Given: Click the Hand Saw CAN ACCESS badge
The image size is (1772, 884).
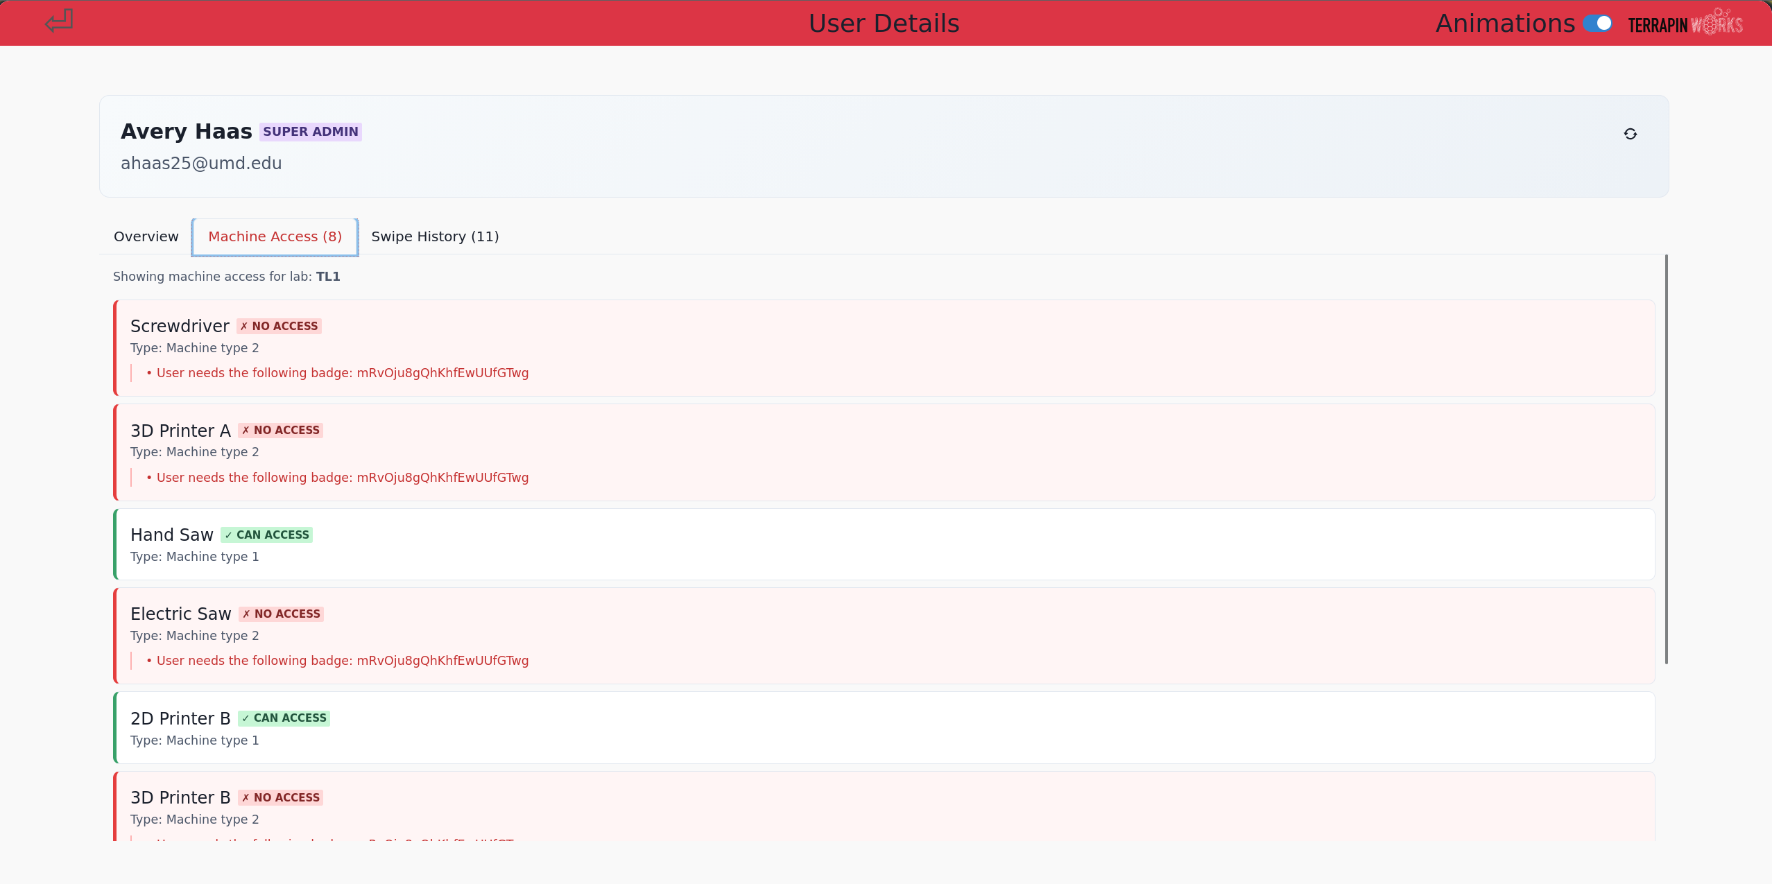Looking at the screenshot, I should (x=266, y=535).
